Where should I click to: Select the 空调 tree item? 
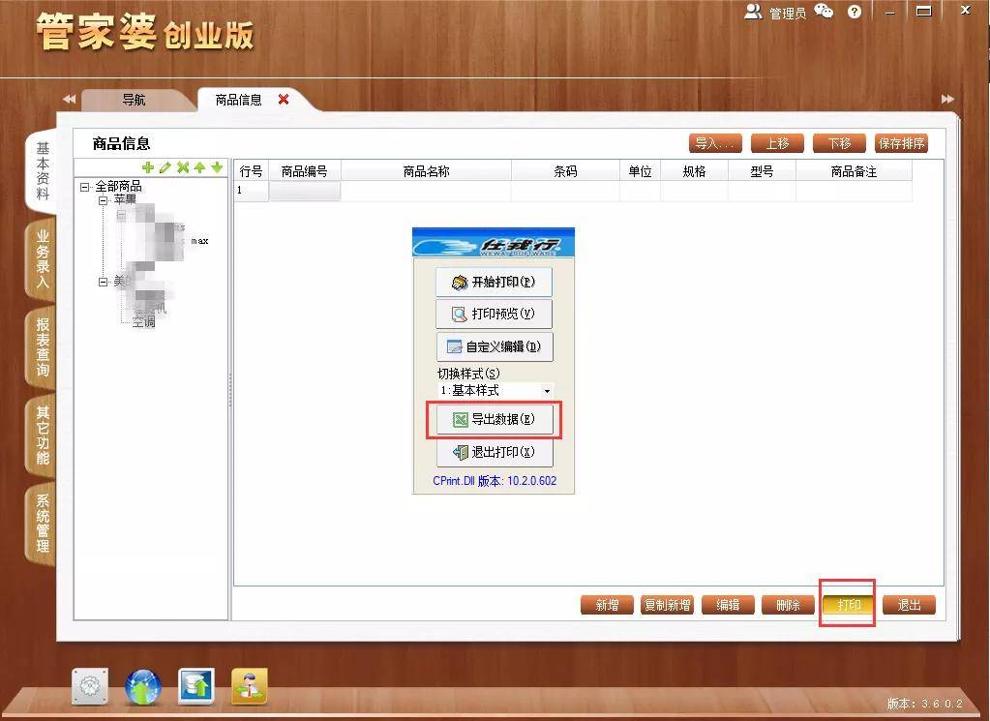pos(144,322)
